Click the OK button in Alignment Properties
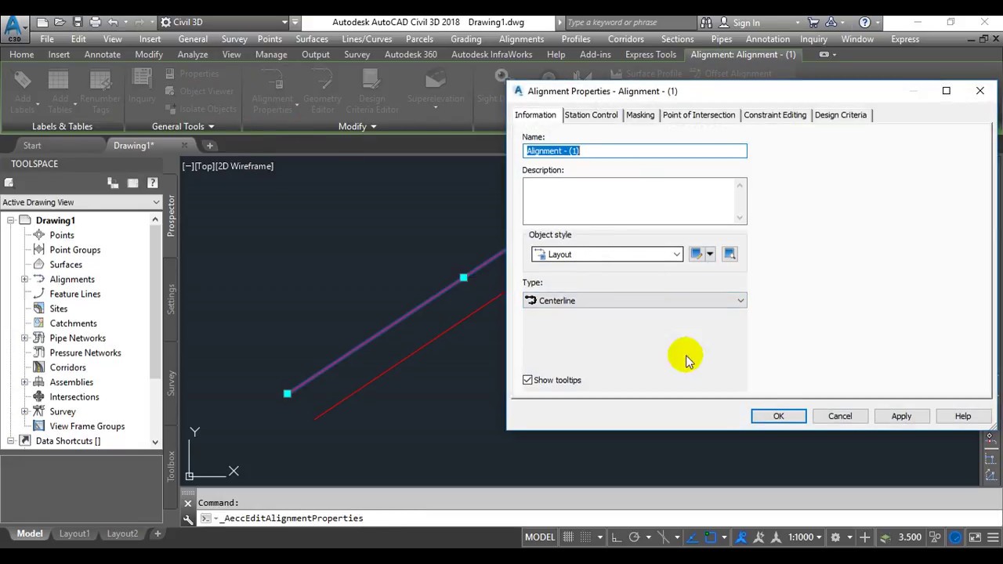 tap(779, 416)
